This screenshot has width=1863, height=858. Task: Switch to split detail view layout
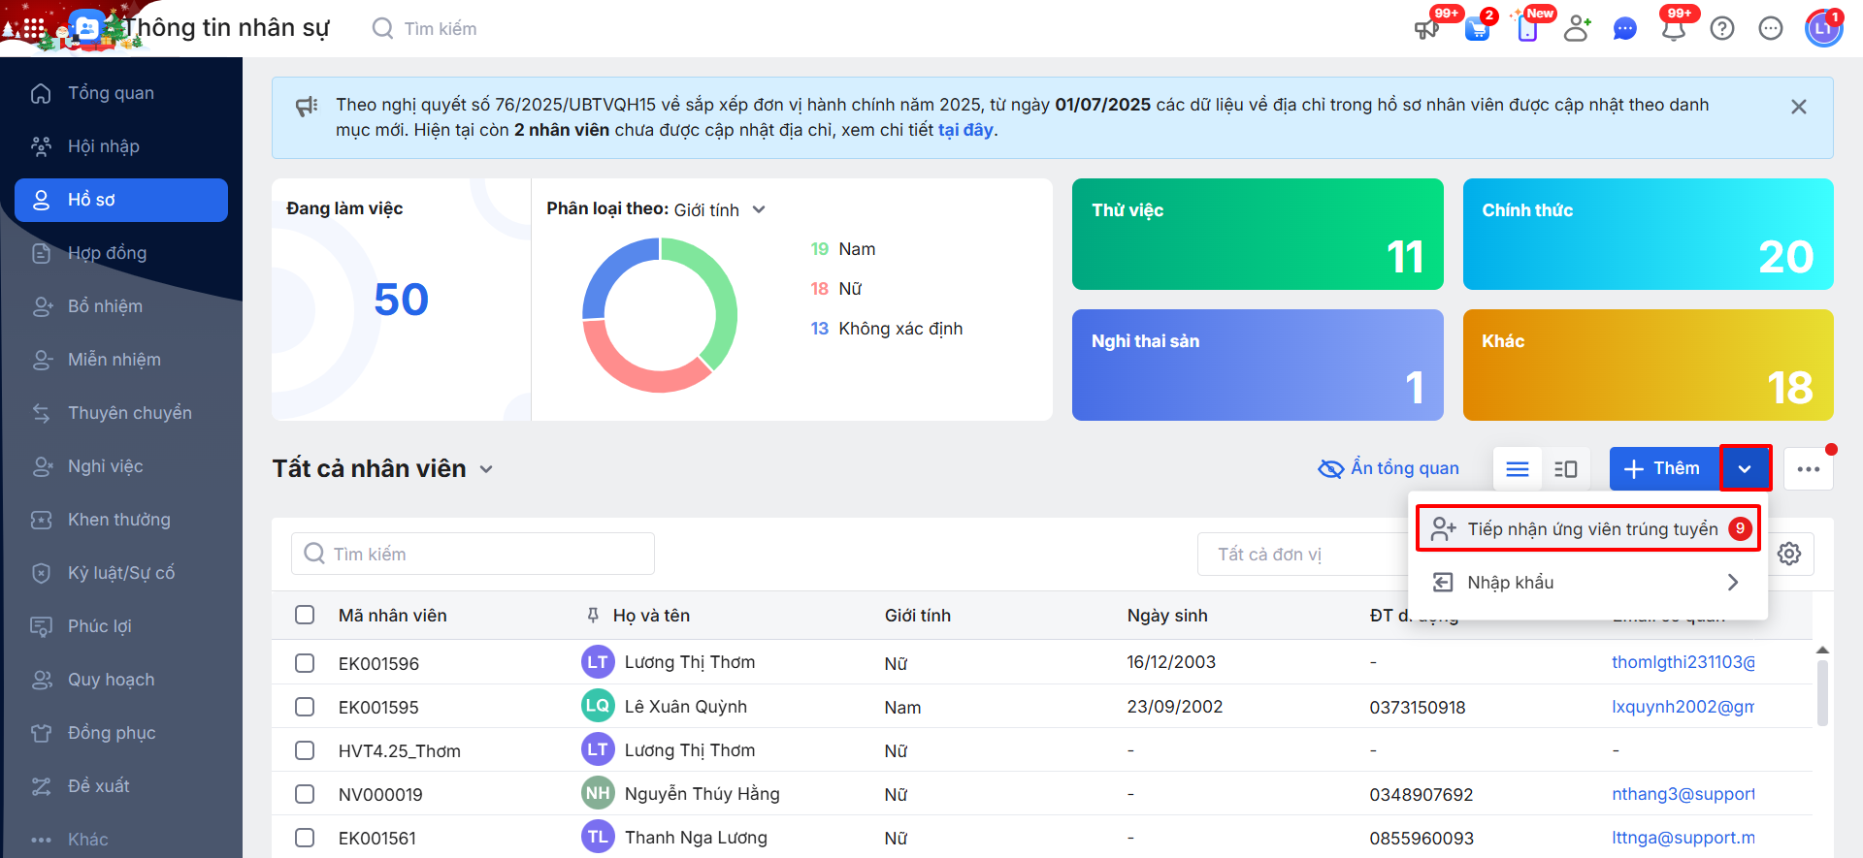(1566, 469)
